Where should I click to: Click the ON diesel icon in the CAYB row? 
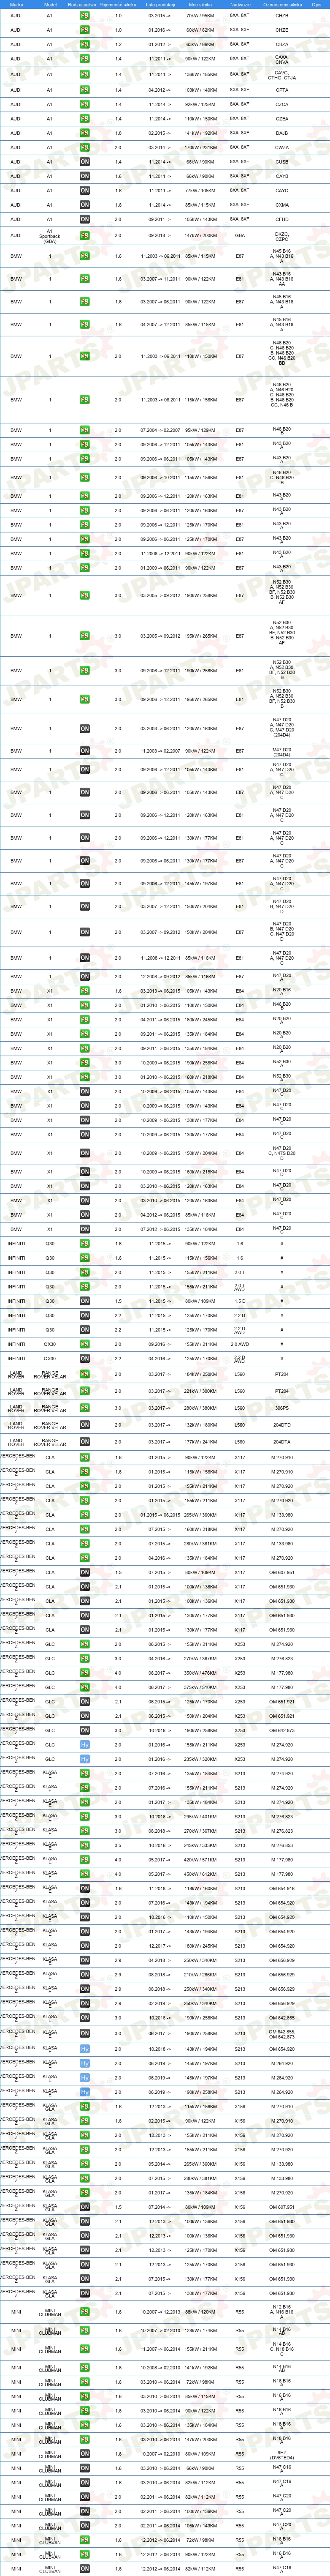point(85,176)
